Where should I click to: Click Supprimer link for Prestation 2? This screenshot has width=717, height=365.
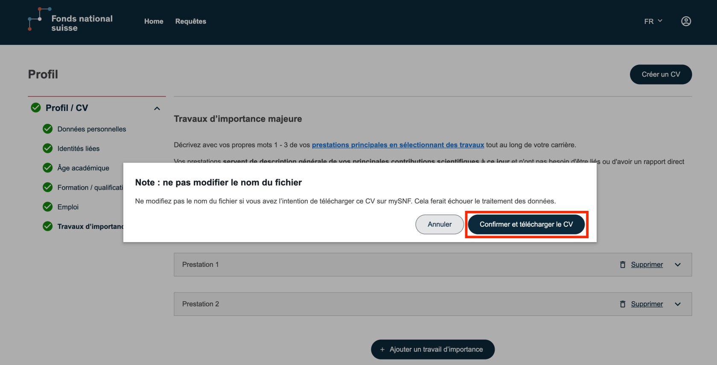647,304
